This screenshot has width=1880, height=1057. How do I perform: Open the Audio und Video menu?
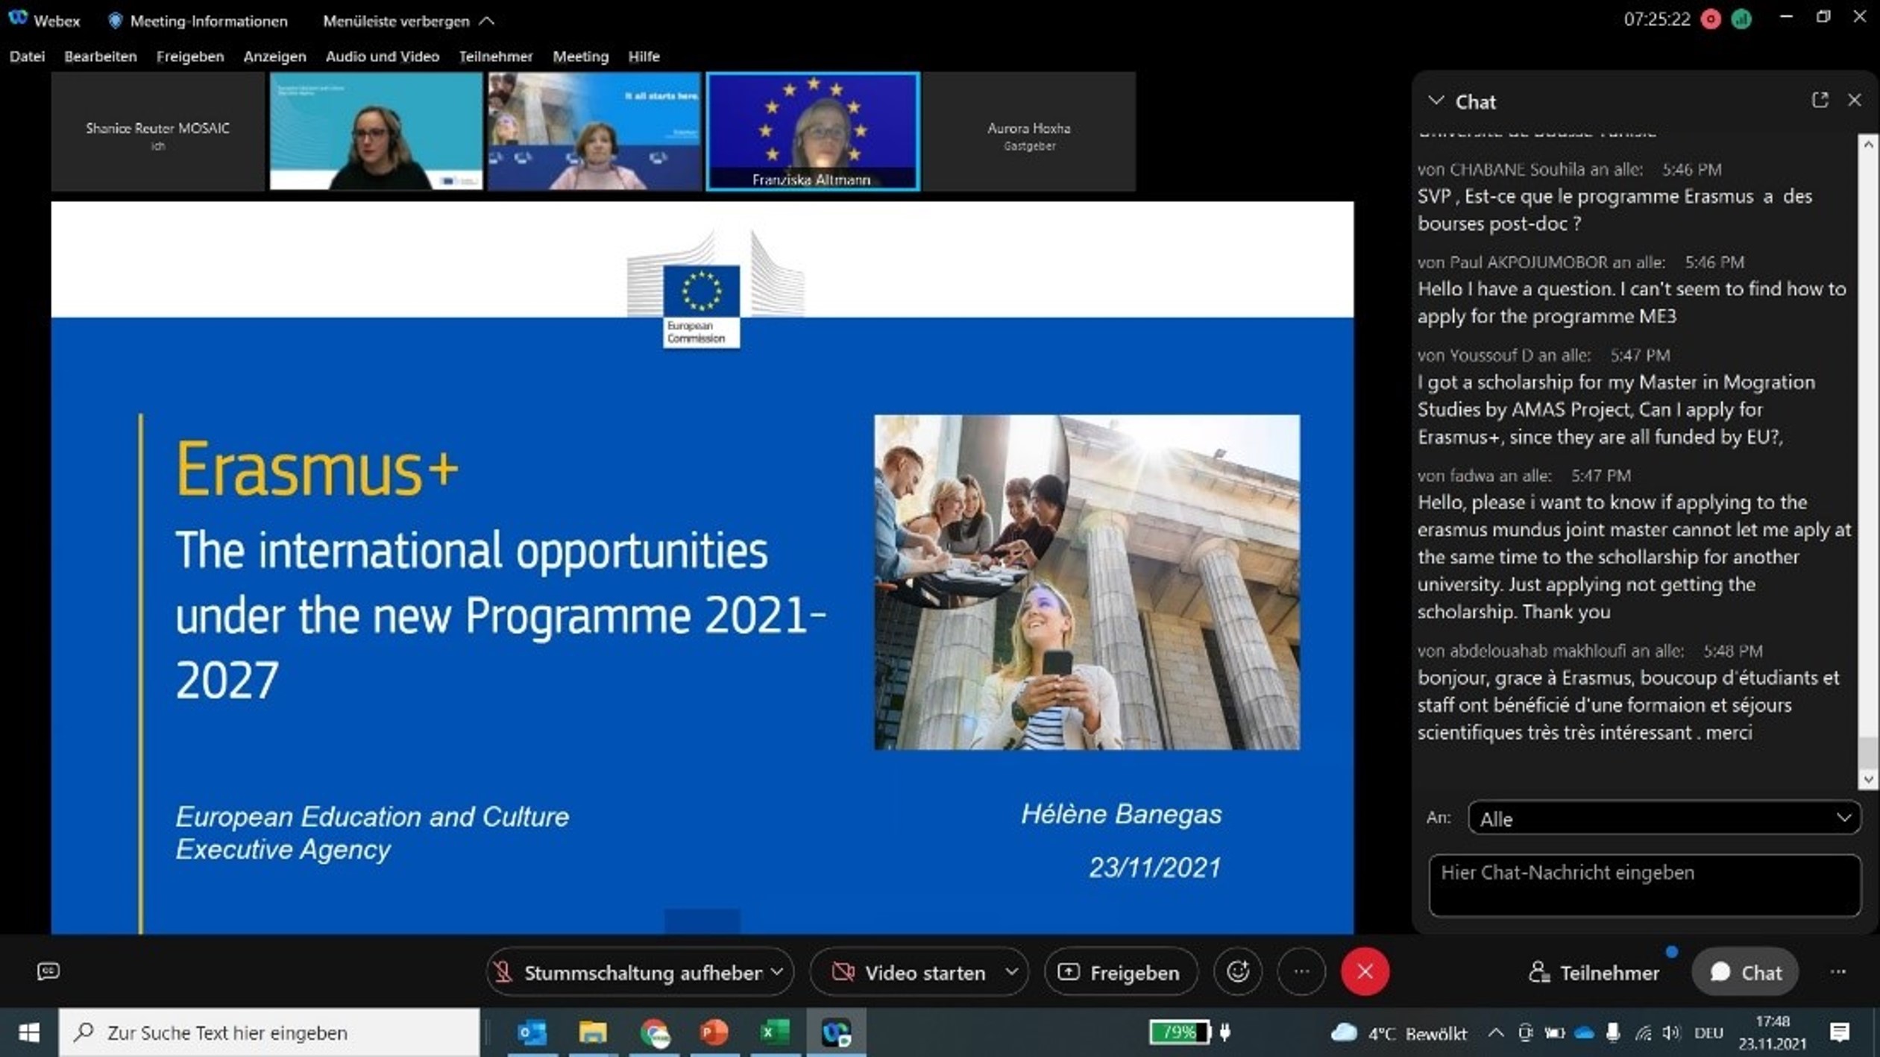click(x=383, y=56)
